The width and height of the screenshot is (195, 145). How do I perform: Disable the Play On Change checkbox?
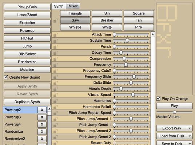point(158,99)
